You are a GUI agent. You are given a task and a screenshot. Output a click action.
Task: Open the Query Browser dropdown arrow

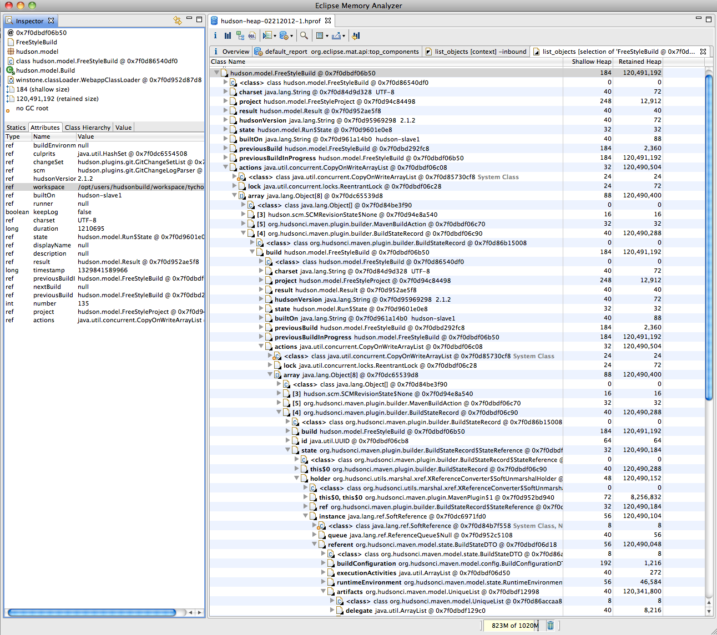(x=291, y=36)
